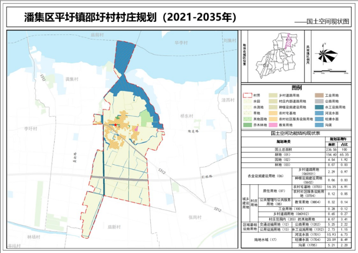Select the legend swatch beside 种植设施建设用地
358x253 pixels.
tap(273, 107)
